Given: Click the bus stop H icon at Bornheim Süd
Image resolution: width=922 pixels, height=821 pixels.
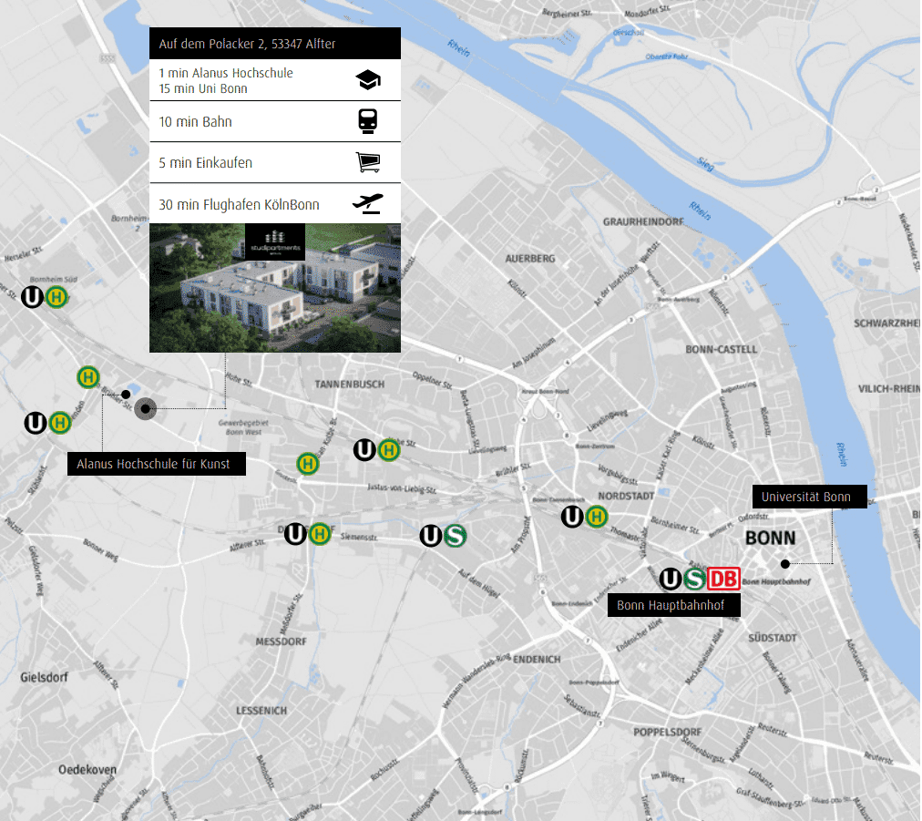Looking at the screenshot, I should click(x=57, y=297).
